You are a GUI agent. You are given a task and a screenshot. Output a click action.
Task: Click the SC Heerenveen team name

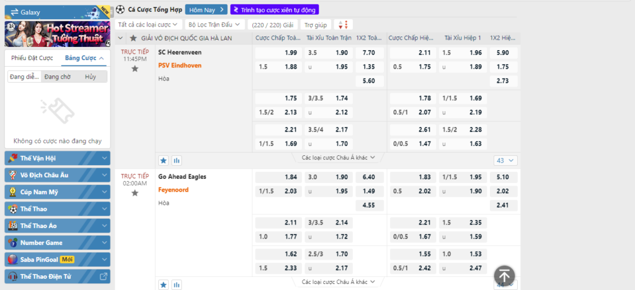pyautogui.click(x=180, y=53)
